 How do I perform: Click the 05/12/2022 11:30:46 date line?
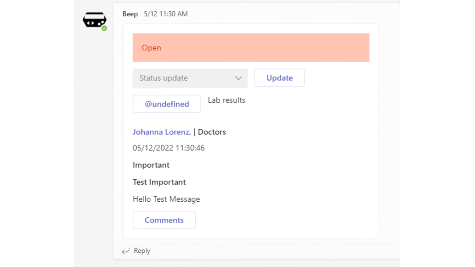click(x=169, y=148)
